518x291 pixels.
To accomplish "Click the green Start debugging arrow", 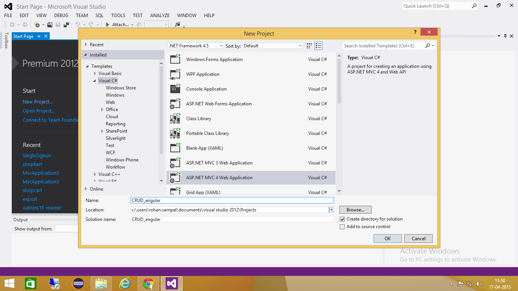I will click(x=108, y=25).
